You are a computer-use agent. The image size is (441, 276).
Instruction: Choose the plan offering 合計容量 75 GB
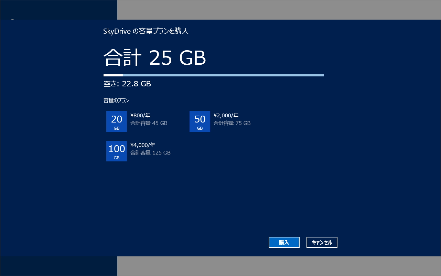coord(200,121)
